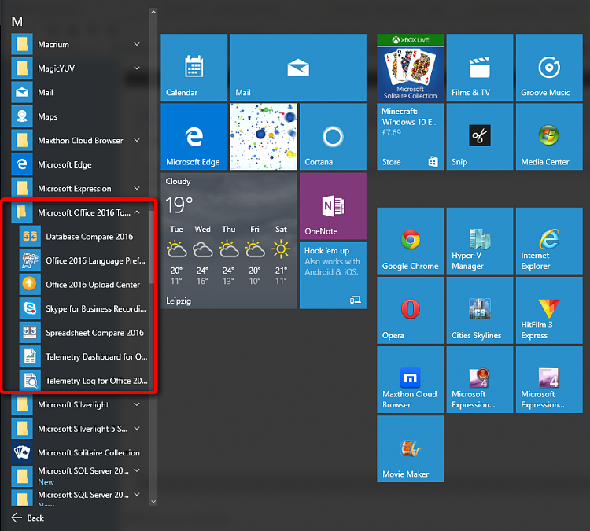Open Maps in the app list
The height and width of the screenshot is (531, 590).
79,116
